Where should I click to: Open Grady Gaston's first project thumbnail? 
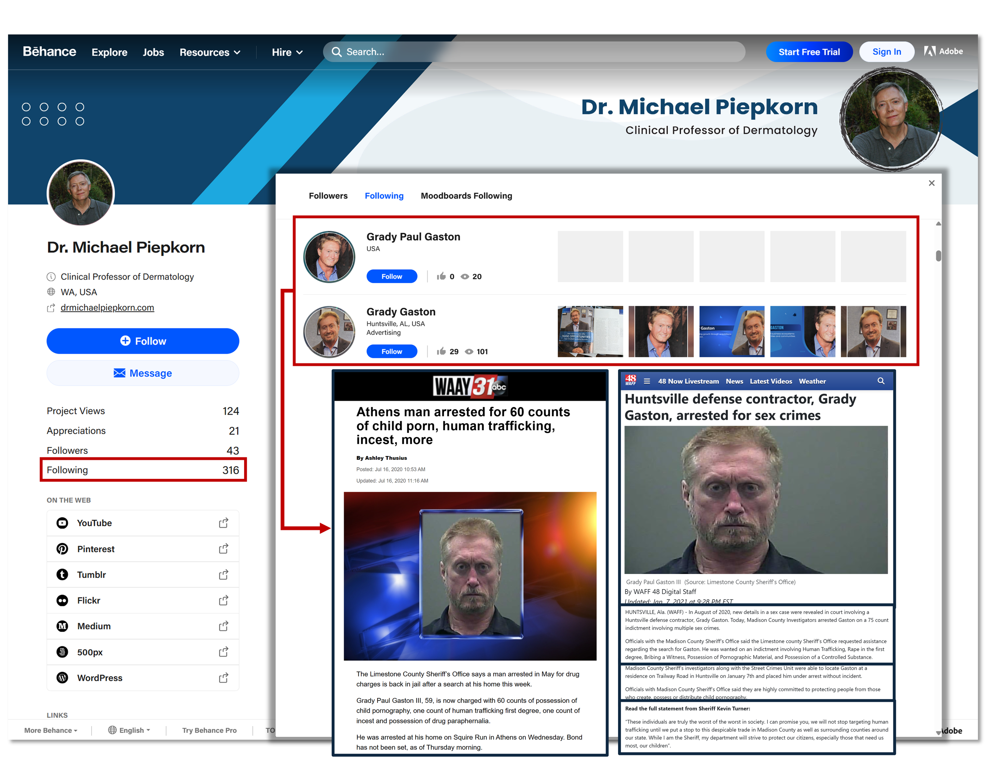coord(590,331)
